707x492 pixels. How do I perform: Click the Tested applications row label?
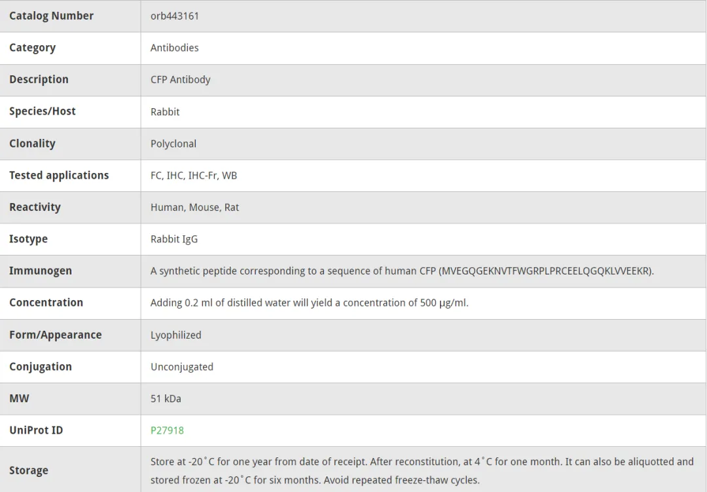click(59, 175)
